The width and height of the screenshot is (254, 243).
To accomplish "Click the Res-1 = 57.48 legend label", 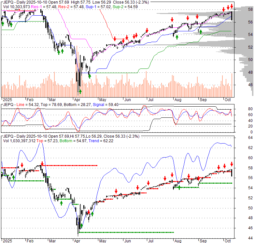I will tap(44, 7).
